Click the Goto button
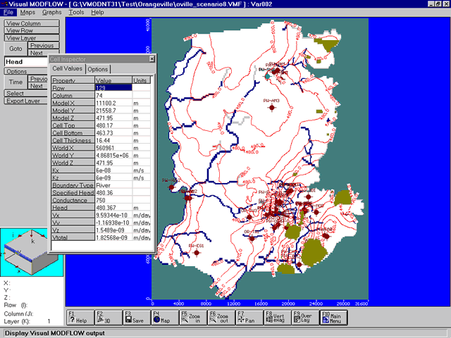451x338 pixels. coord(16,49)
